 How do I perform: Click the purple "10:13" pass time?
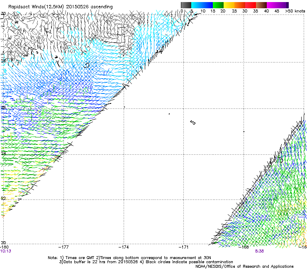(5, 251)
